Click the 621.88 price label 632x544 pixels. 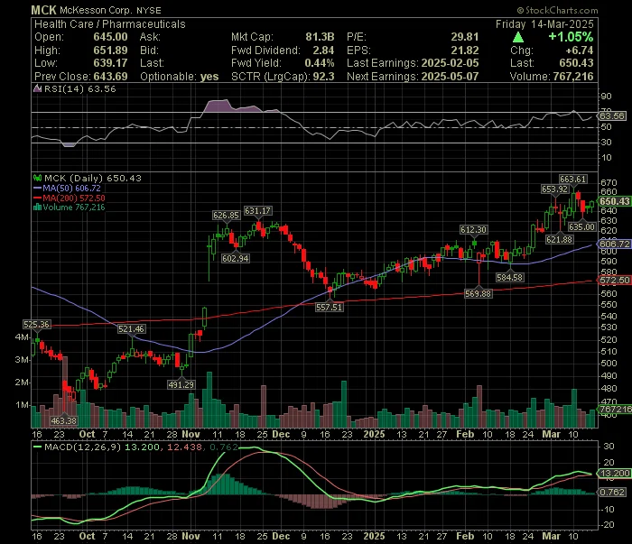pos(559,240)
